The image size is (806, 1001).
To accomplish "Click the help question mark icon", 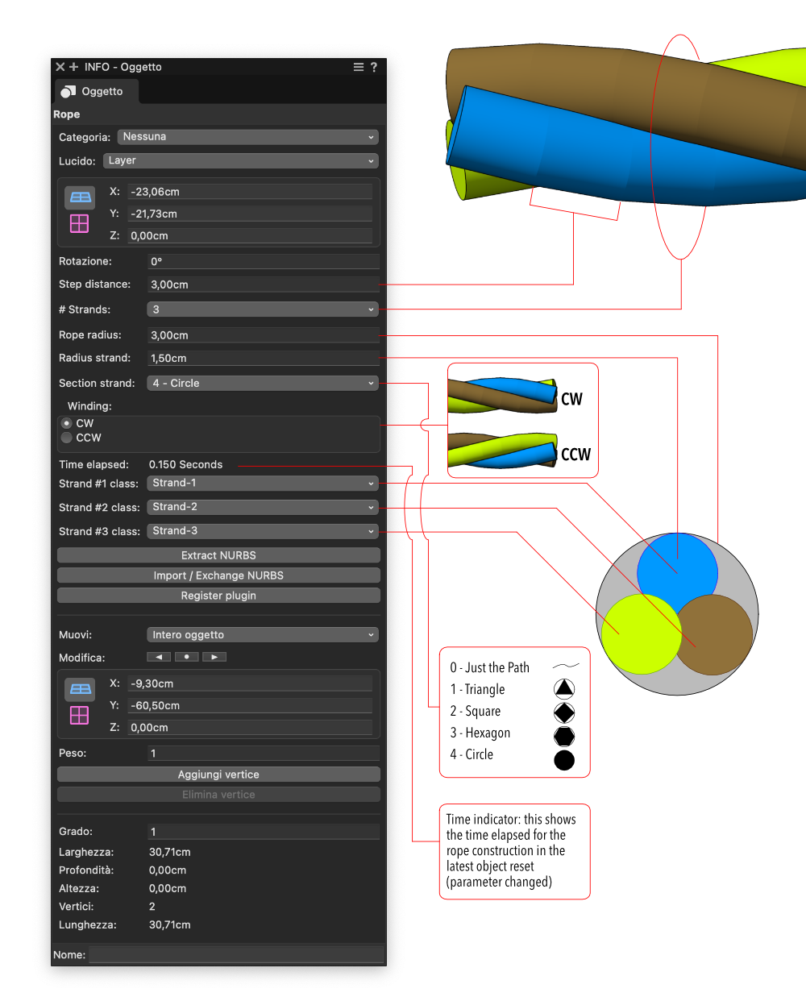I will click(x=373, y=67).
